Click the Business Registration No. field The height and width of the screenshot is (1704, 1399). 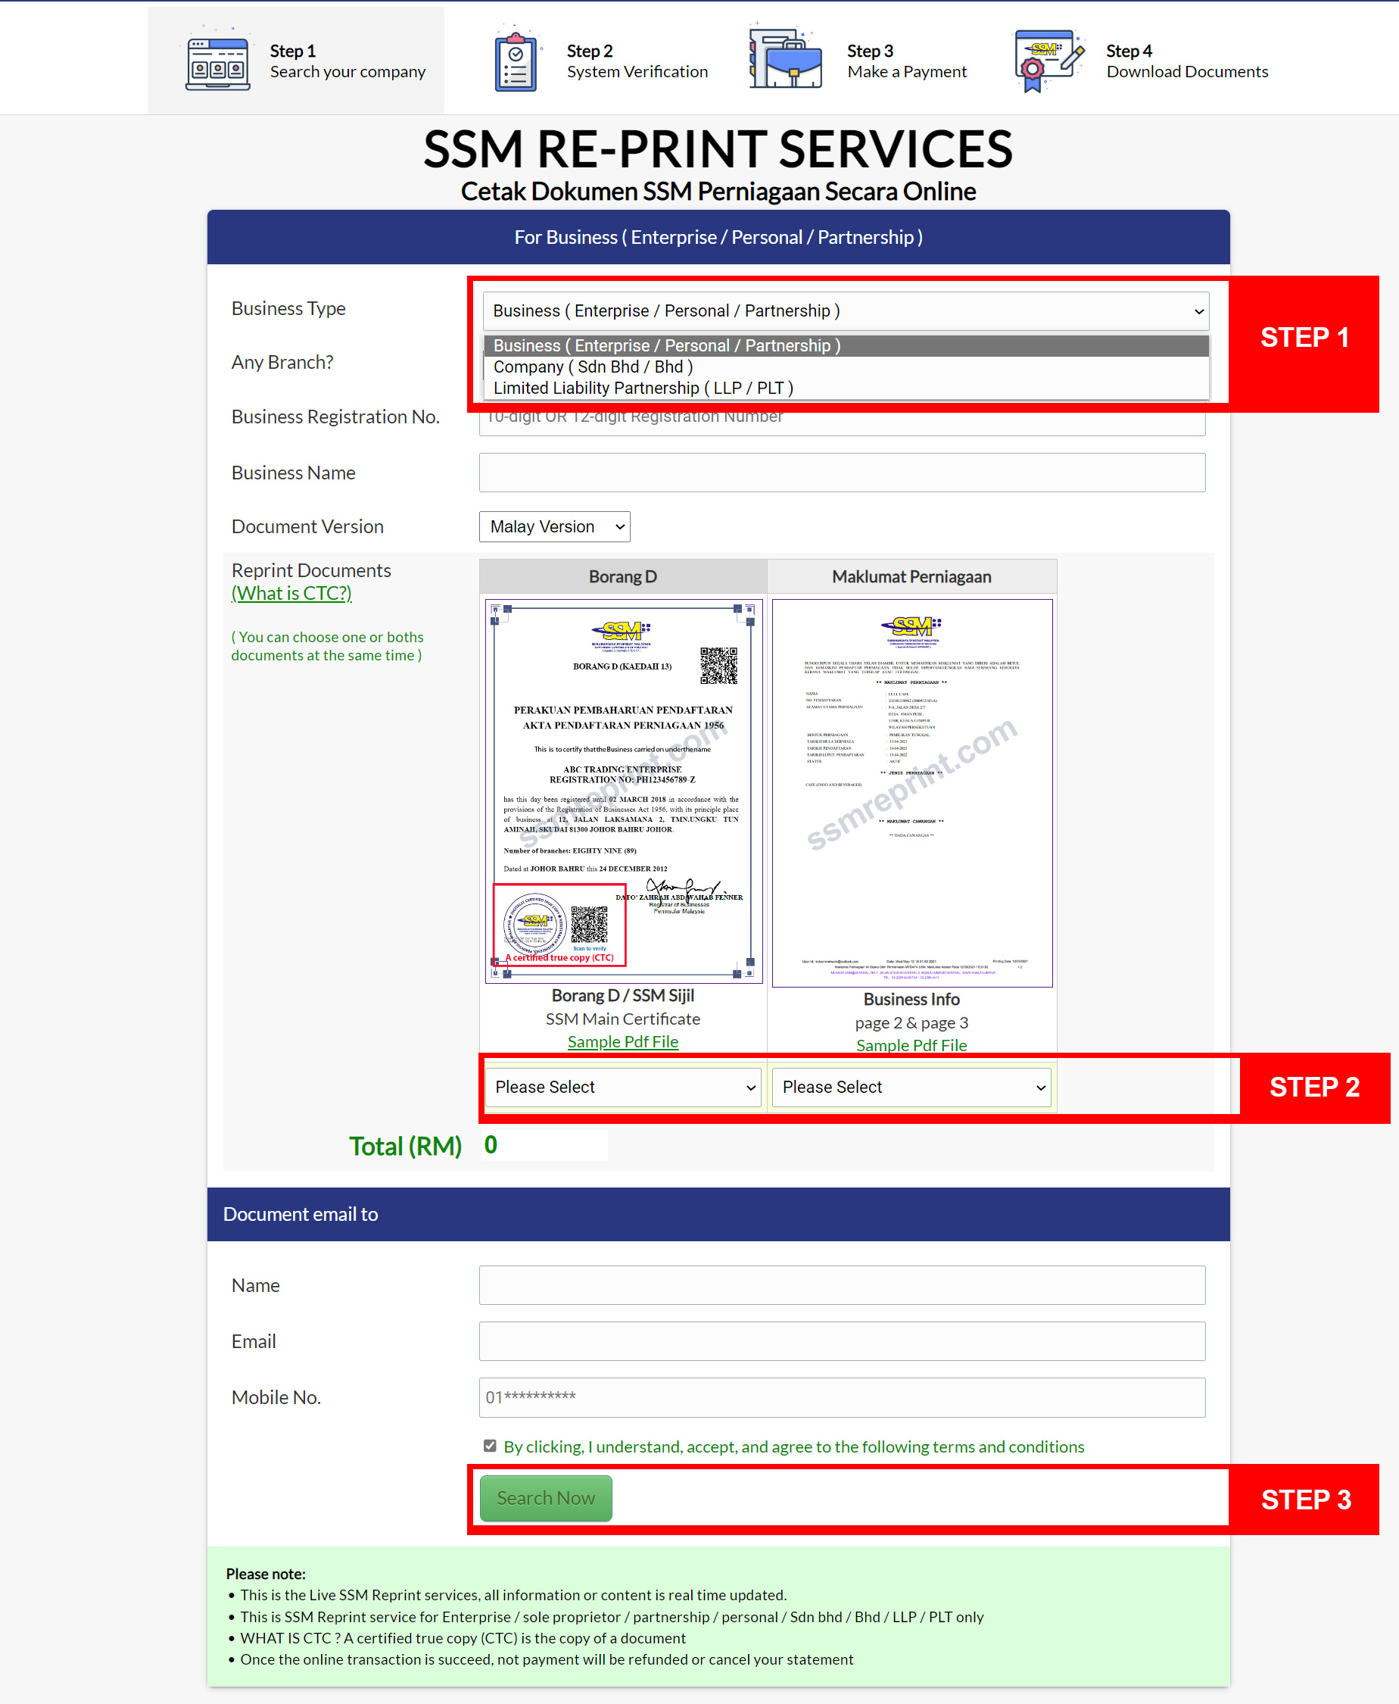click(842, 422)
